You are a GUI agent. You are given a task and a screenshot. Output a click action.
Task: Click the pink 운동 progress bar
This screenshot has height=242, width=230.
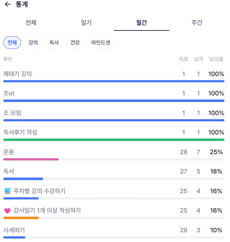[x=31, y=159]
